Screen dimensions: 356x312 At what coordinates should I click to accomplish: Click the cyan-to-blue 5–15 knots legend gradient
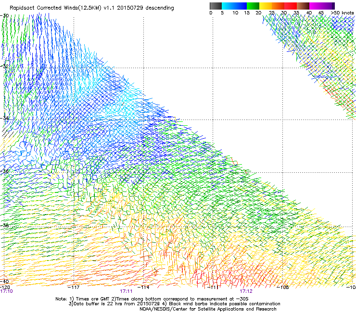pos(234,6)
